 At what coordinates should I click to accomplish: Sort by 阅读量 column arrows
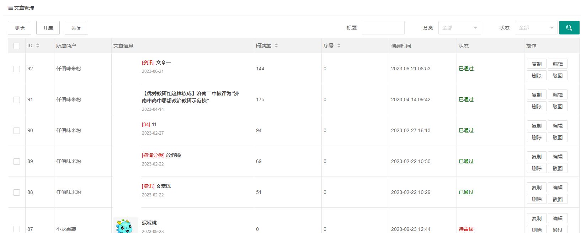pyautogui.click(x=276, y=46)
